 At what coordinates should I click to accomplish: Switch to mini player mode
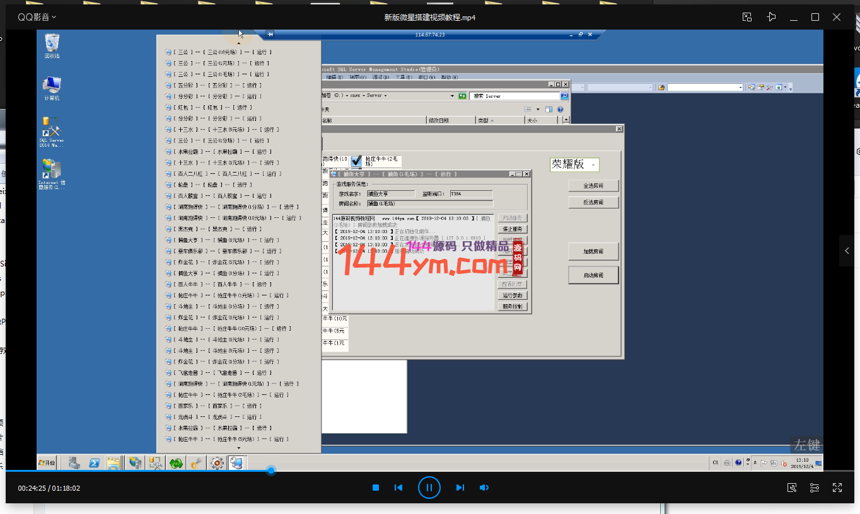pyautogui.click(x=747, y=17)
